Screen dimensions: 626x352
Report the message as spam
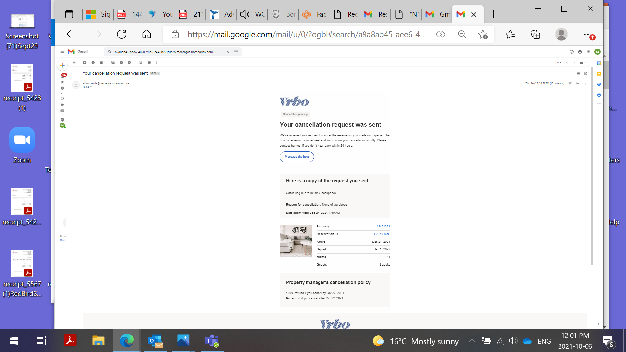(x=93, y=62)
